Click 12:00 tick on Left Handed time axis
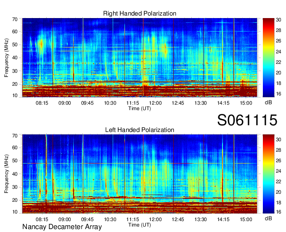Screen dimensions: 286x232 point(155,219)
